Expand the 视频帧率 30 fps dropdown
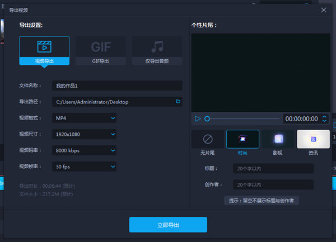This screenshot has height=242, width=336. [85, 167]
